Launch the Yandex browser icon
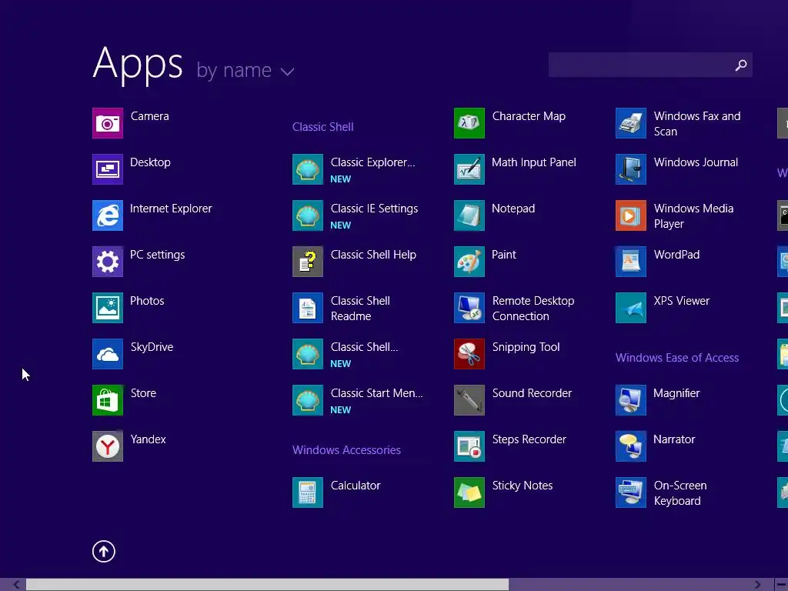 (108, 446)
